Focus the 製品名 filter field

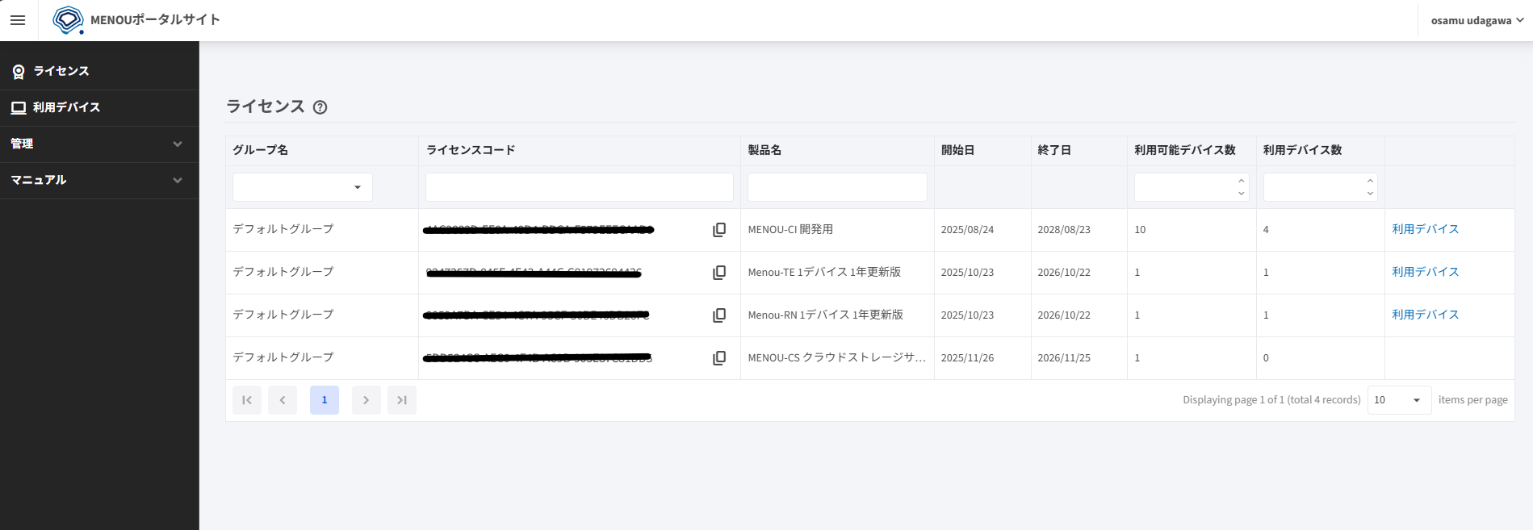(x=837, y=187)
